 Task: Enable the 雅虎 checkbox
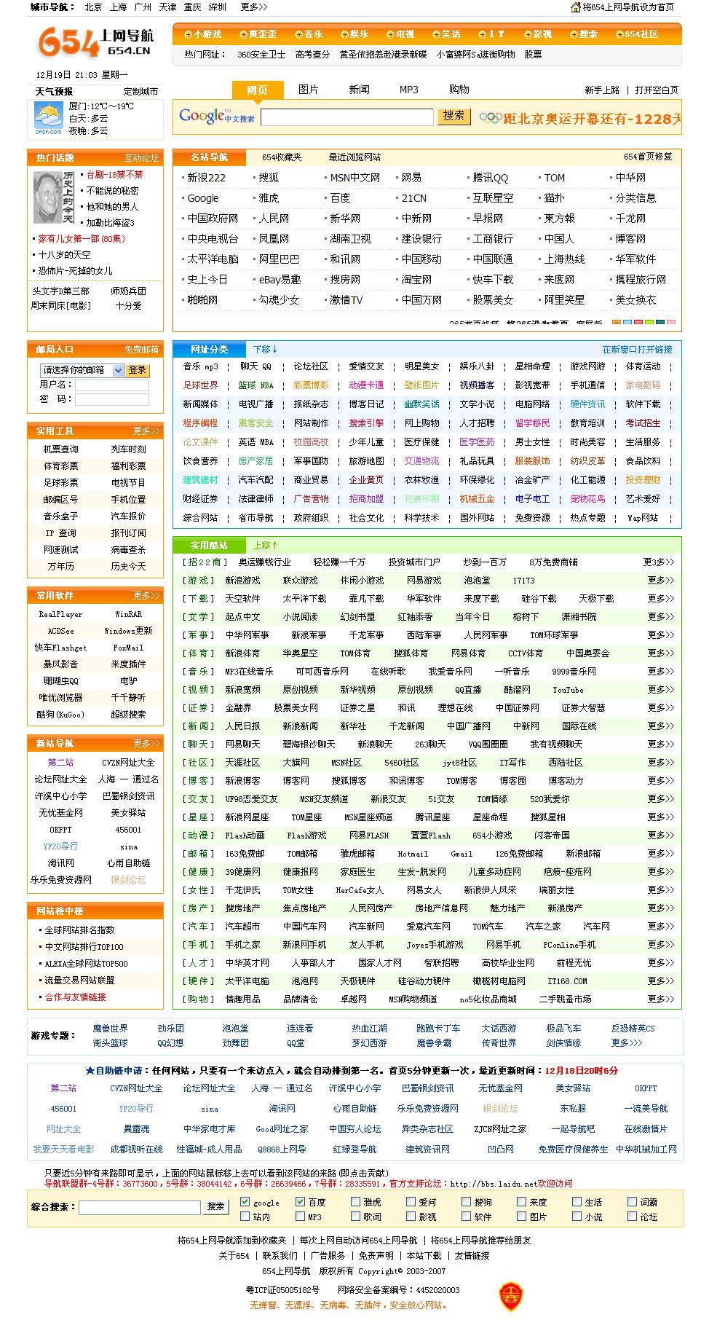355,1202
